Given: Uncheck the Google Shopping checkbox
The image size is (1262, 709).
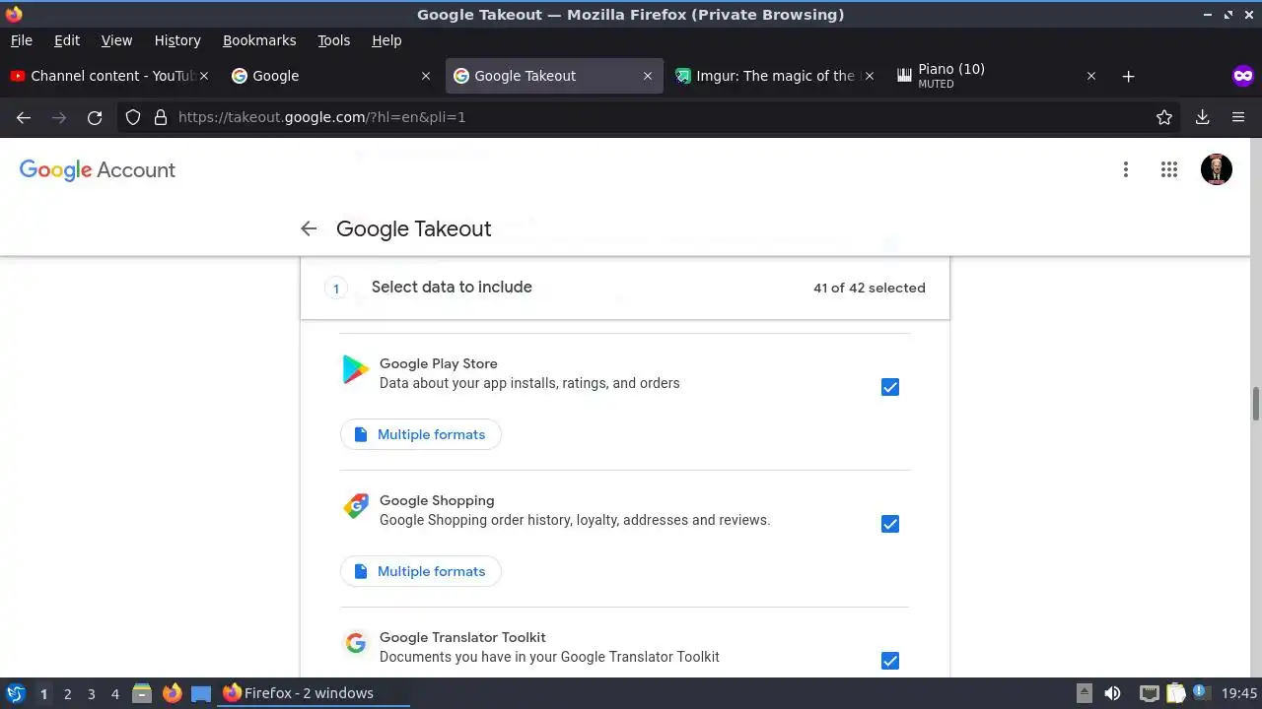Looking at the screenshot, I should pyautogui.click(x=890, y=524).
